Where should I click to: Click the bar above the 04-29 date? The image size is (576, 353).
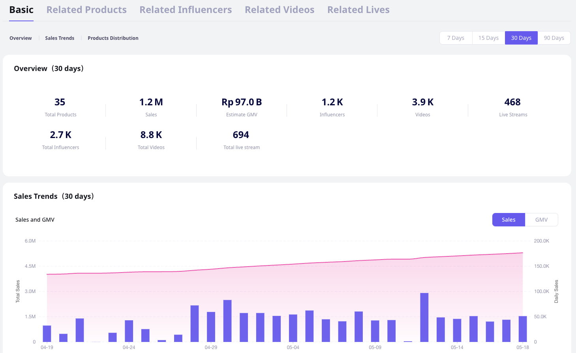coord(211,327)
